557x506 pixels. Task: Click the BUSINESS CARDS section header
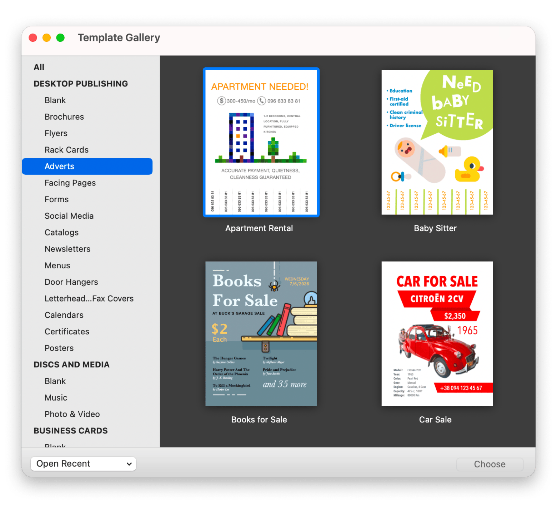click(70, 431)
